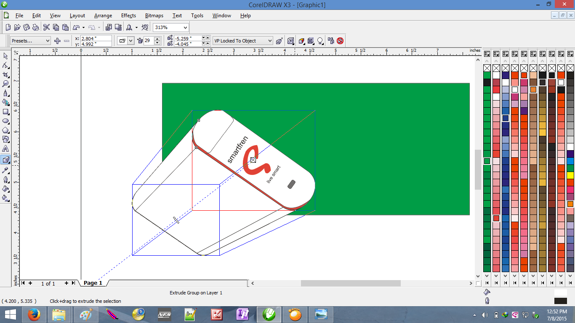Open the Application launcher
575x323 pixels.
coord(129,27)
